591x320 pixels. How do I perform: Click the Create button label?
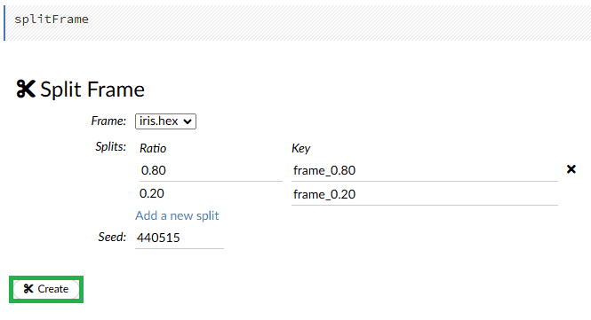53,289
